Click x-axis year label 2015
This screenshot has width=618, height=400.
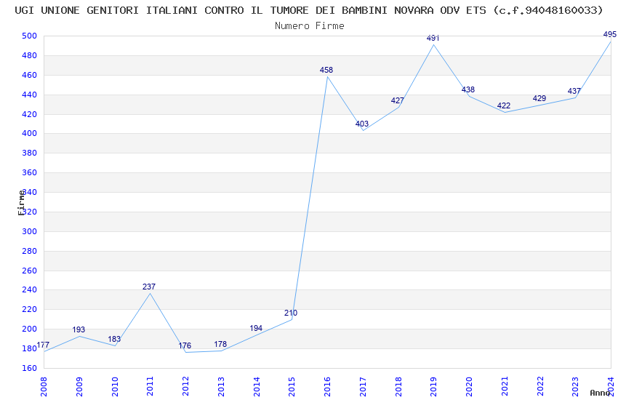click(x=292, y=386)
